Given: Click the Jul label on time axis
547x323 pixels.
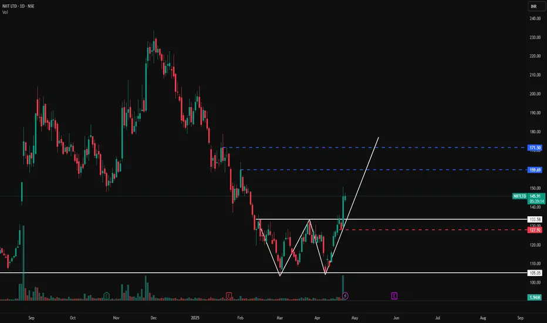Looking at the screenshot, I should click(437, 318).
